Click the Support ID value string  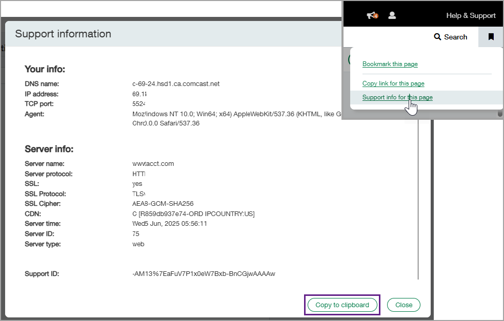coord(204,274)
